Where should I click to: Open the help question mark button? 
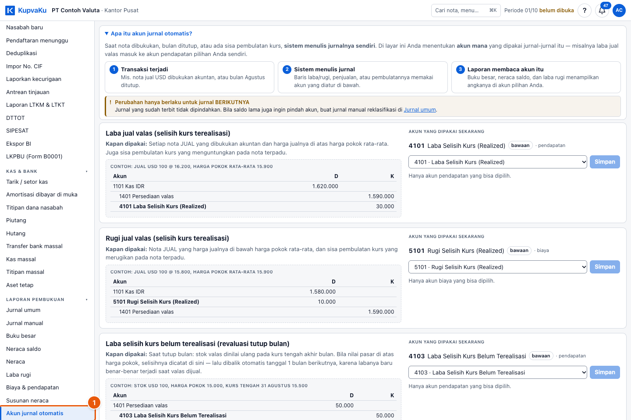585,10
